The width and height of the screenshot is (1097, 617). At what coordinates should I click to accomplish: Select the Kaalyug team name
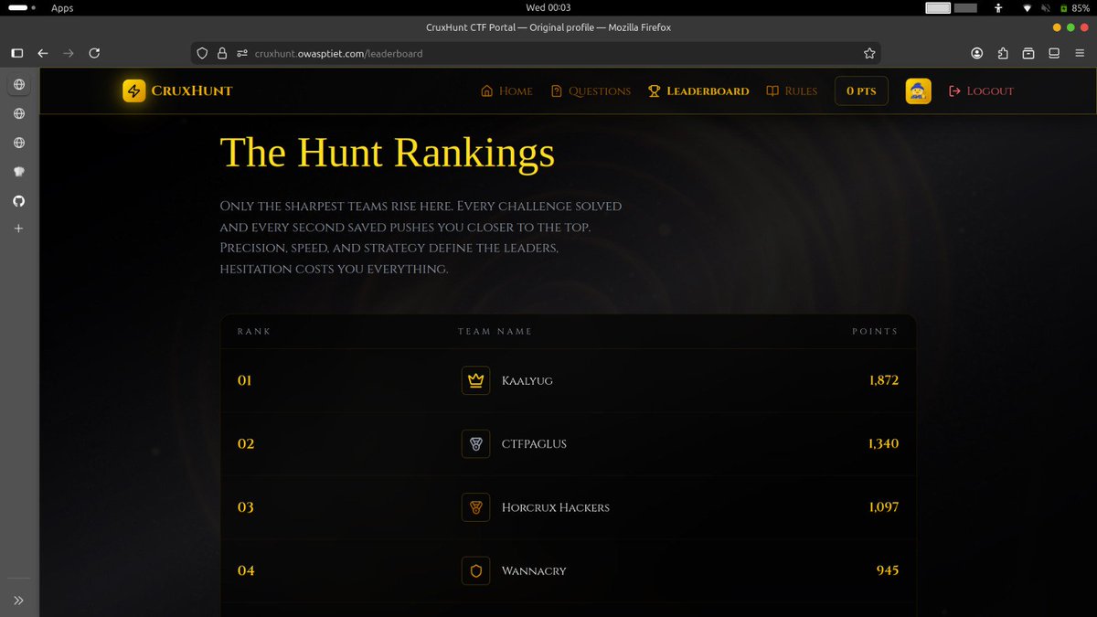tap(527, 380)
